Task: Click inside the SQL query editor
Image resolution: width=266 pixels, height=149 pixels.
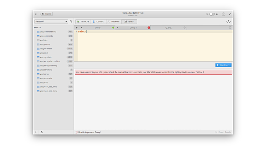Action: click(x=154, y=46)
